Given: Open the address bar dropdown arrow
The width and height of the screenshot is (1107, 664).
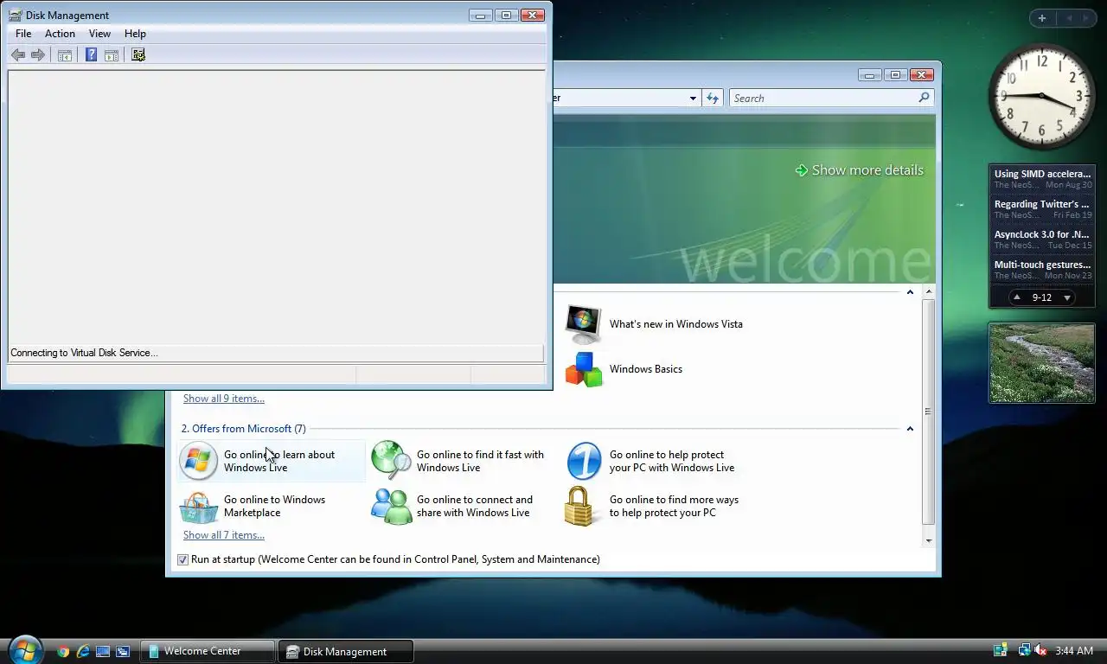Looking at the screenshot, I should [x=693, y=99].
